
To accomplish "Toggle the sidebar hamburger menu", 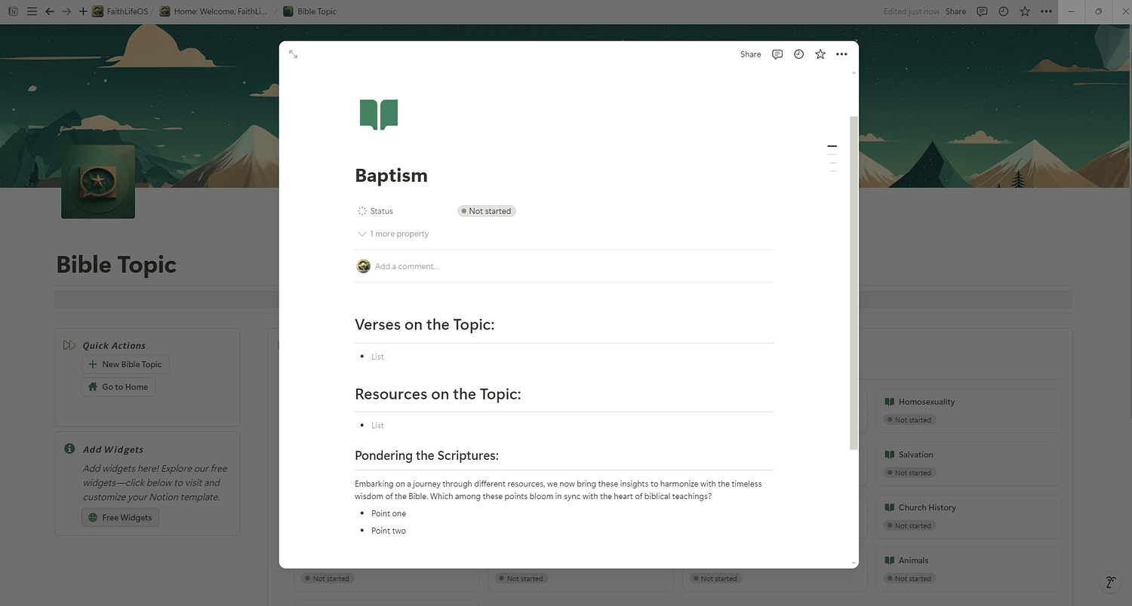I will click(x=32, y=11).
